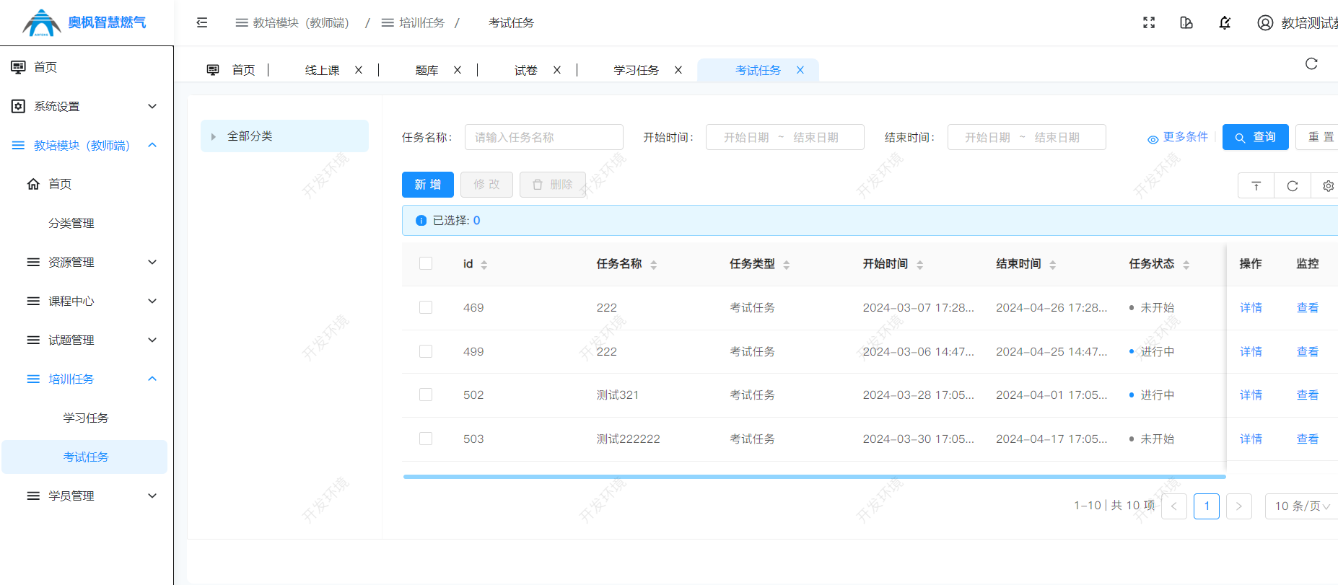Switch to the 题库 tab

pos(427,70)
